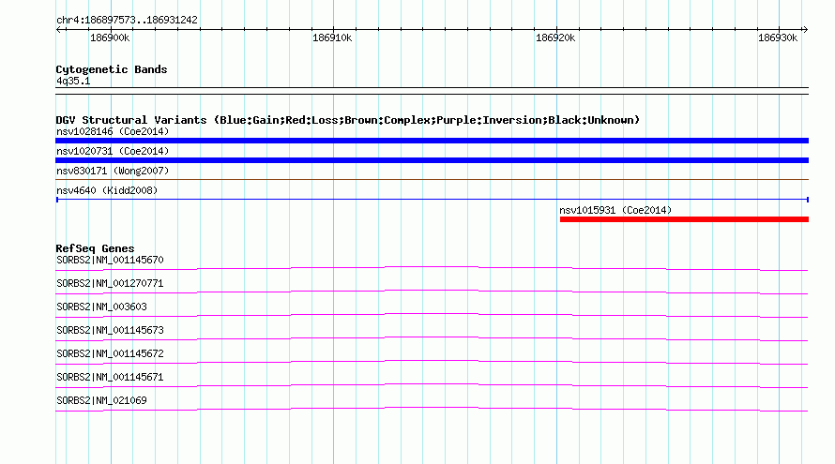Click the brown complex line for nsv830171
835x464 pixels.
point(432,180)
